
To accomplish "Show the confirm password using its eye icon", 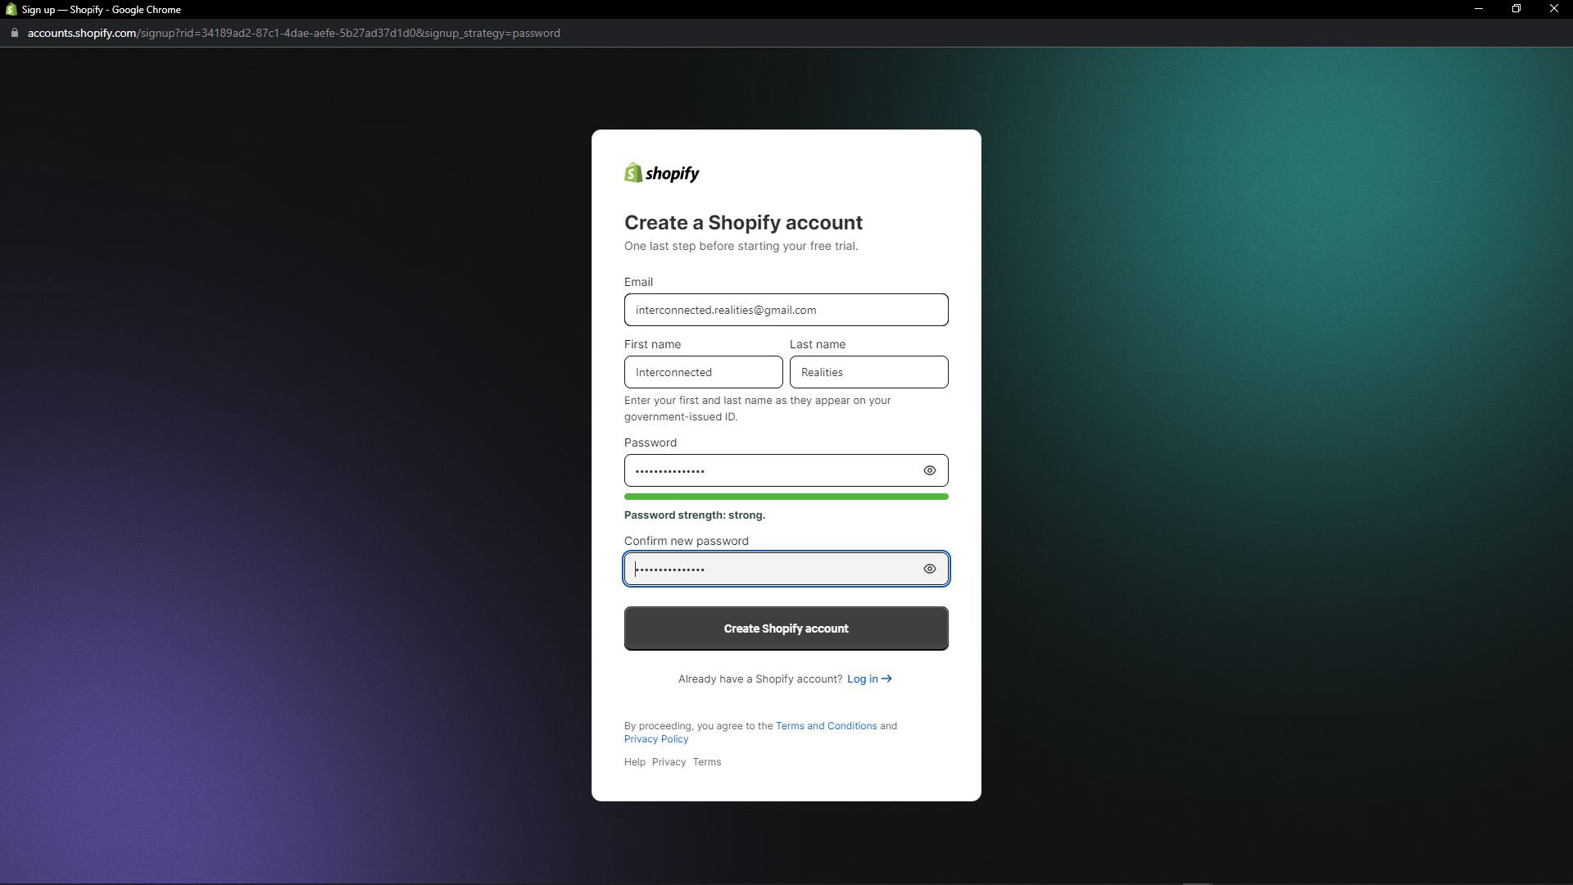I will 929,569.
